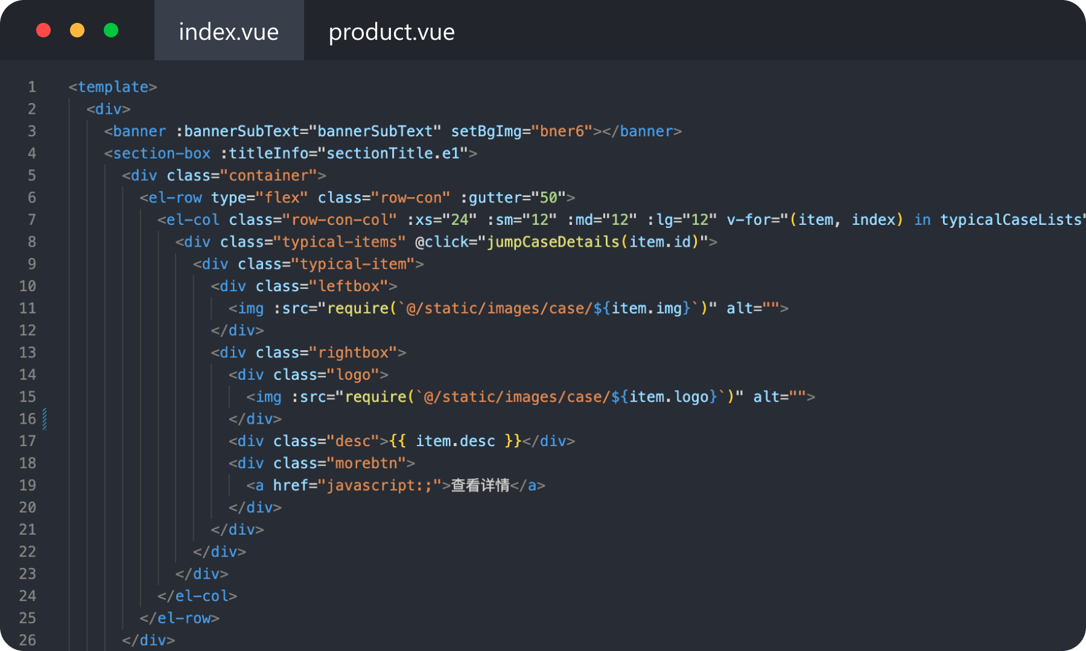1086x651 pixels.
Task: Click line number 1 in the gutter
Action: click(31, 87)
